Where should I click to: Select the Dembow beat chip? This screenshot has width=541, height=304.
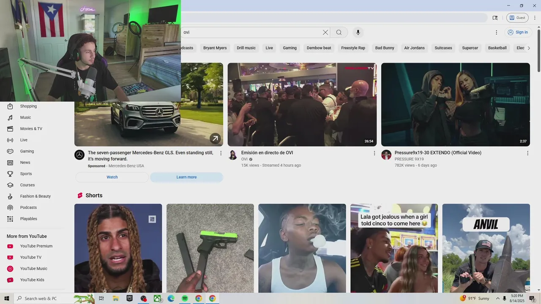[319, 48]
